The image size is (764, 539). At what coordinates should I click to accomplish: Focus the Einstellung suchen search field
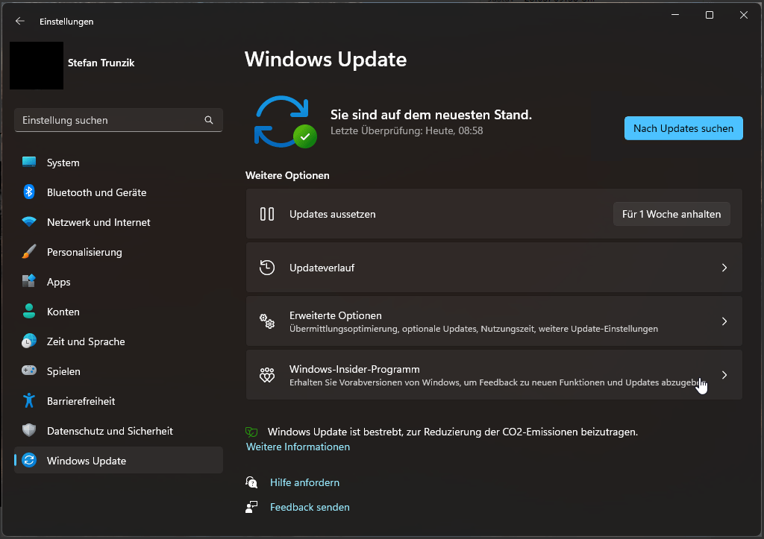[x=108, y=120]
